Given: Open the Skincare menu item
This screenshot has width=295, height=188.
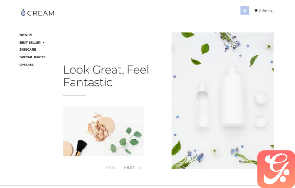Looking at the screenshot, I should click(x=28, y=49).
